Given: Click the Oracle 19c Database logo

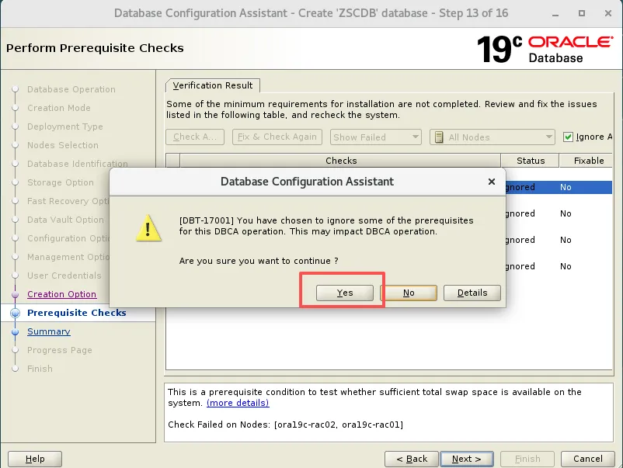Looking at the screenshot, I should (x=545, y=49).
